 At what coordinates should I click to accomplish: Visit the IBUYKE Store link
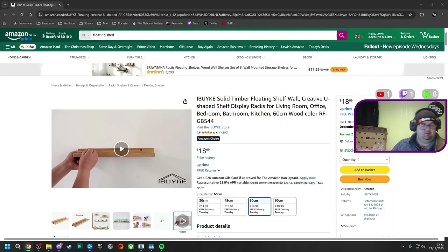(213, 127)
